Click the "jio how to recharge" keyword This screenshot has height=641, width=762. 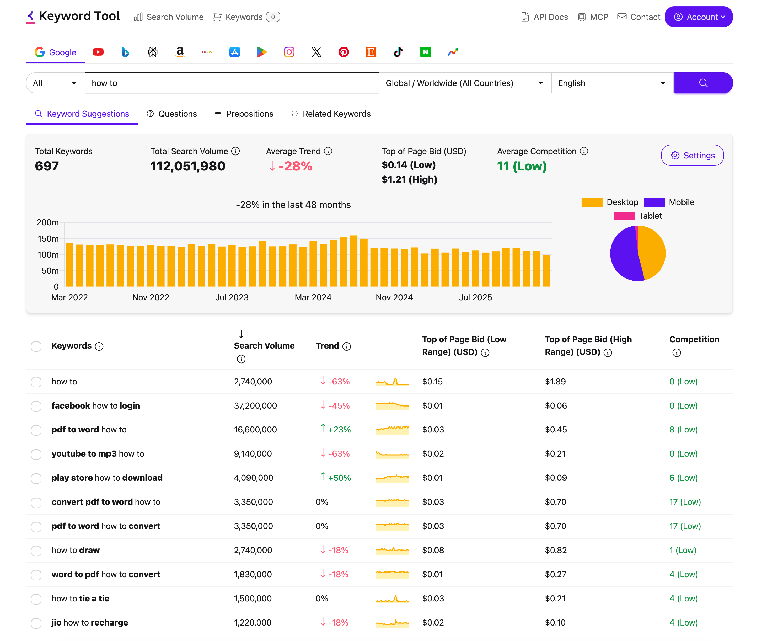(x=90, y=622)
